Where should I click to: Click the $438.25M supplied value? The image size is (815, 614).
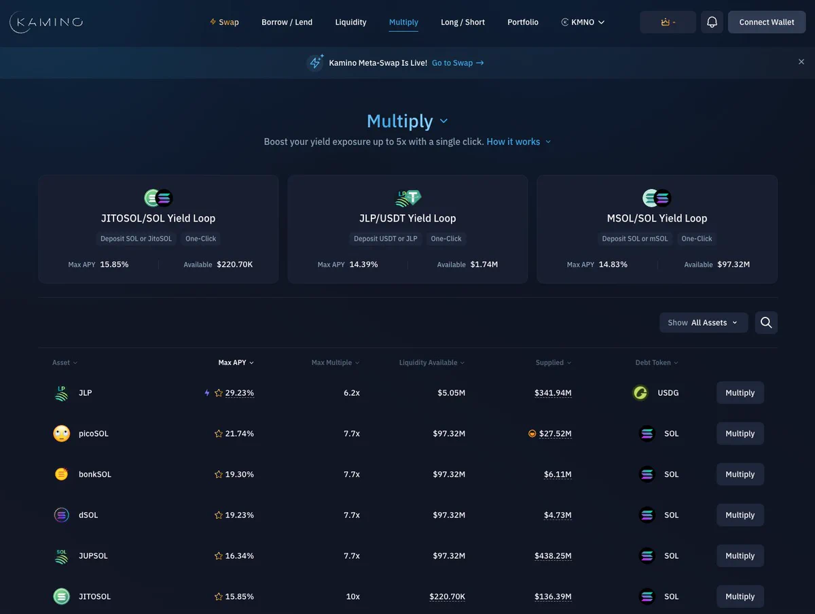553,556
